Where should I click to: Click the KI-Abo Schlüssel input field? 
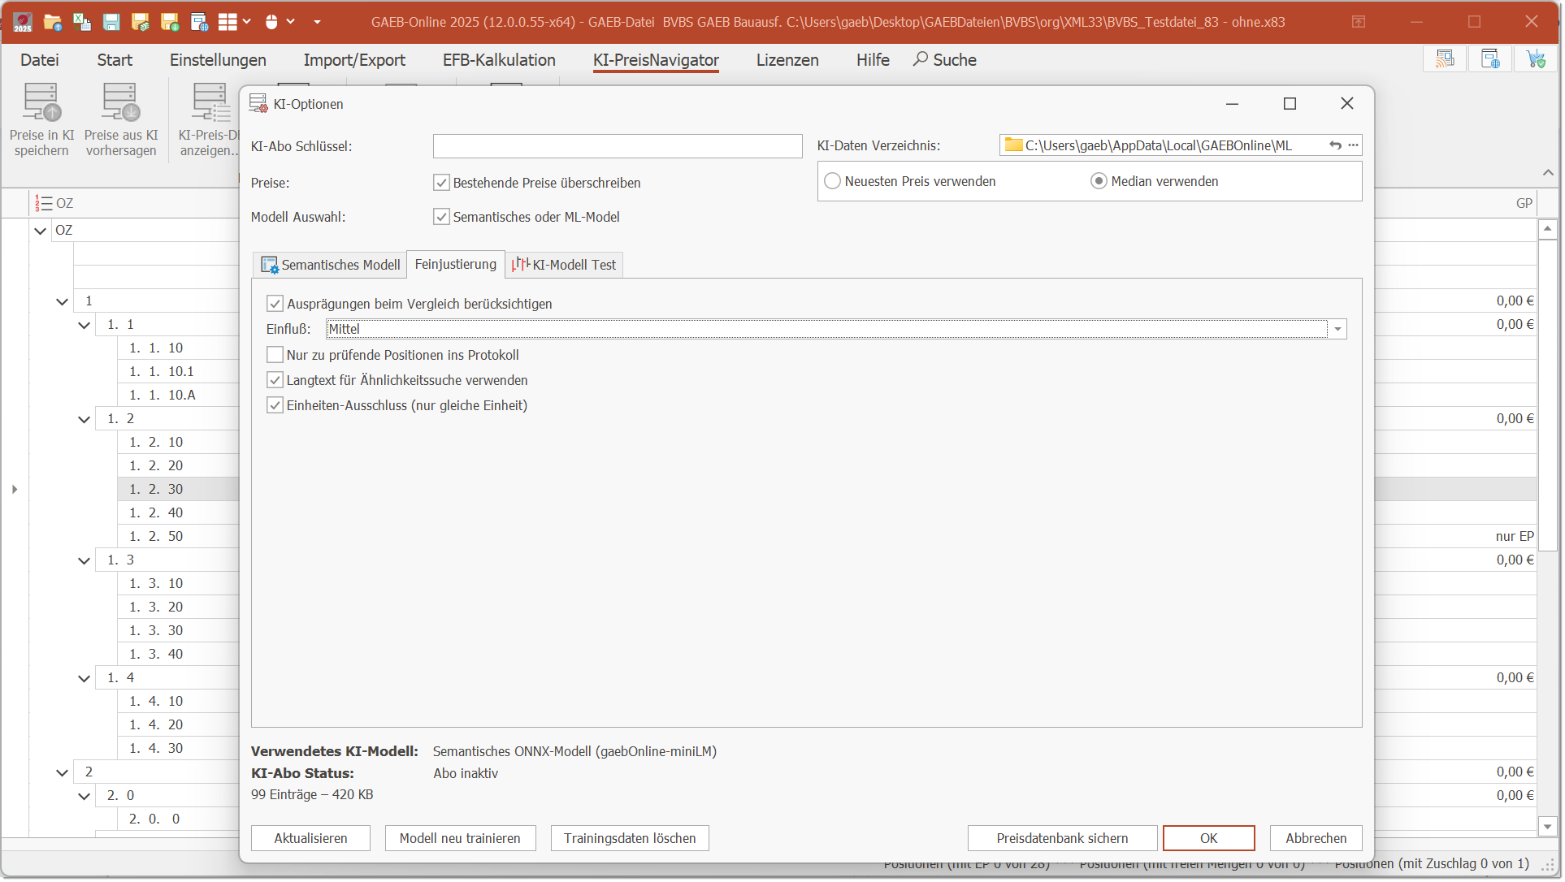pyautogui.click(x=618, y=146)
